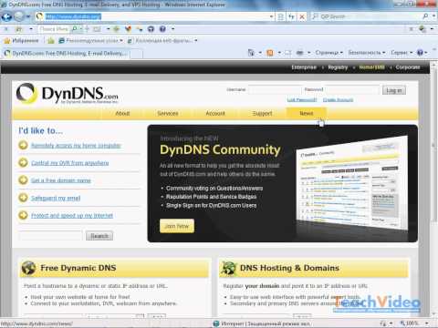Screen dimensions: 438x328
Task: Click Safeguard my email link
Action: click(56, 198)
